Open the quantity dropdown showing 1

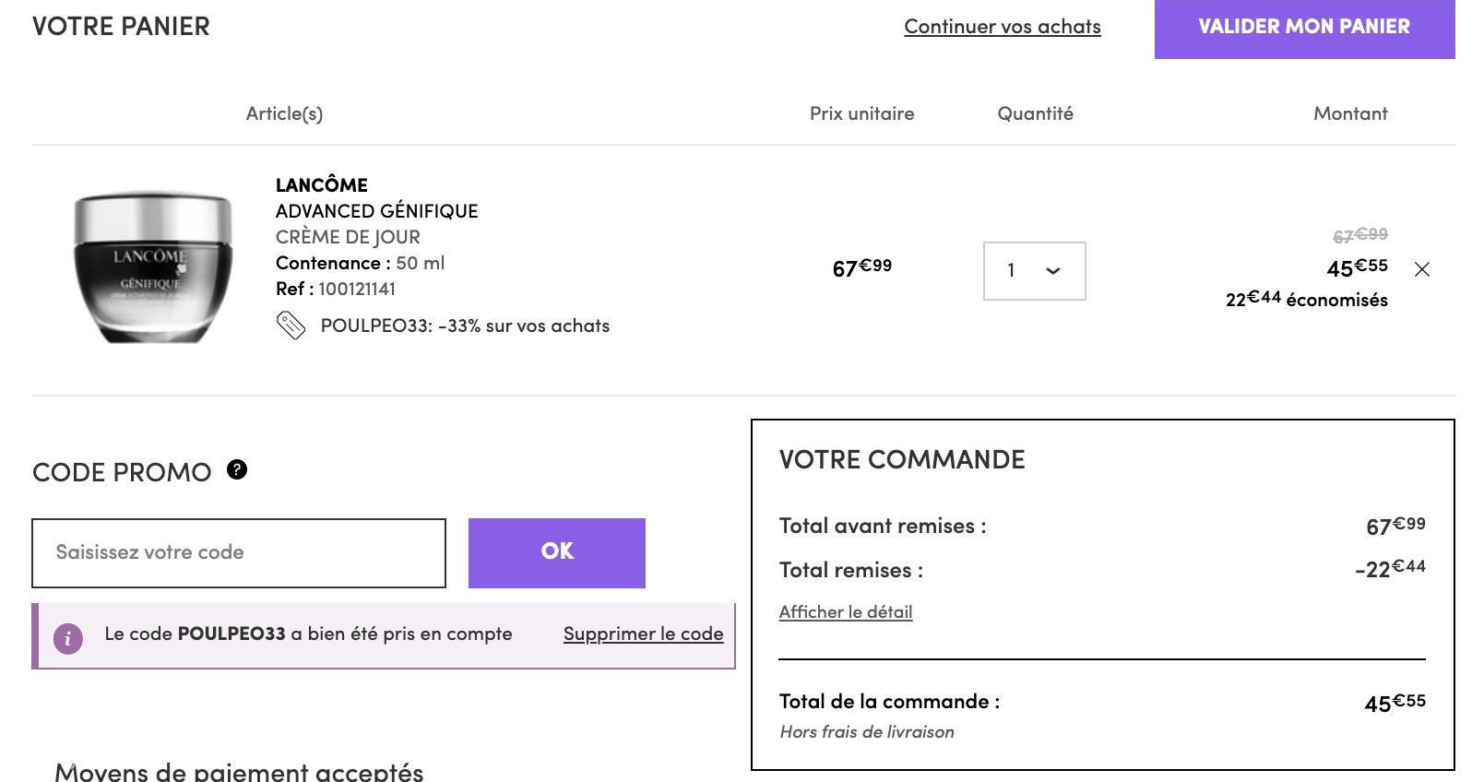1035,271
